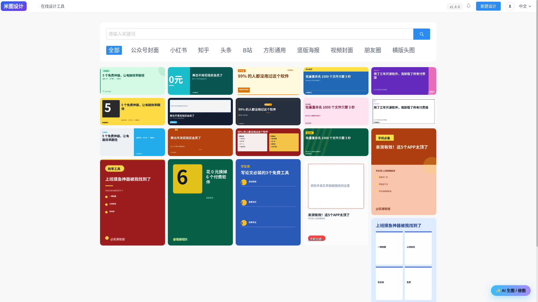Click the page vertical scrollbar
This screenshot has height=302, width=538.
(x=537, y=123)
